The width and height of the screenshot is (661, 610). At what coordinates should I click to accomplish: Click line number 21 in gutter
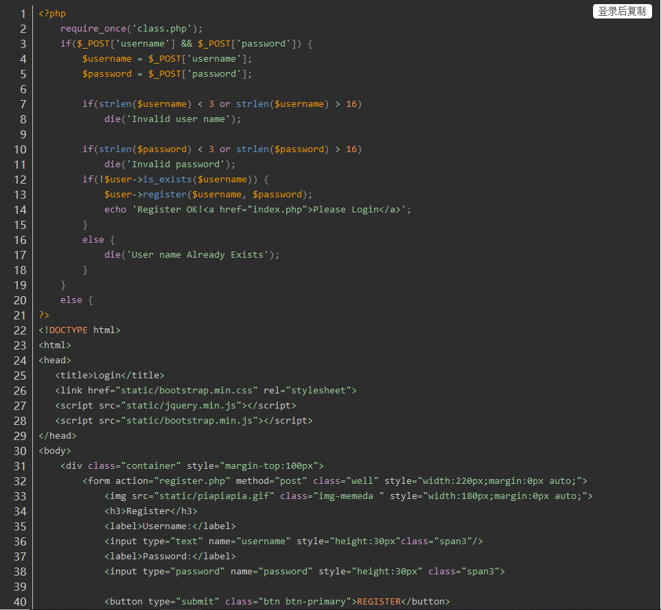[20, 315]
